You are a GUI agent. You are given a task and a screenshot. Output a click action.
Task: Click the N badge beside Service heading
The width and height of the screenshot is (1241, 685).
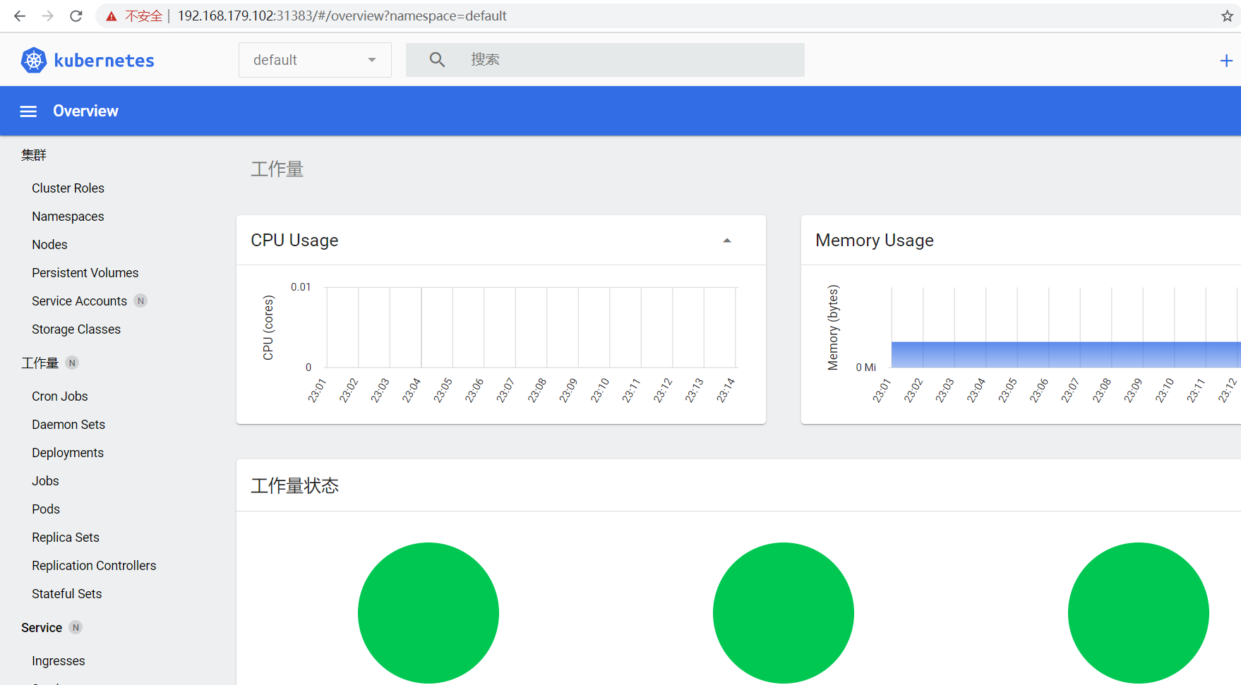coord(76,627)
